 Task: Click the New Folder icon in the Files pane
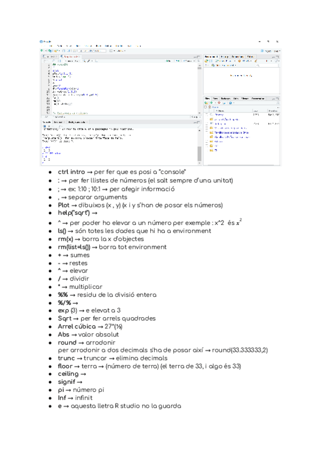tap(207, 103)
